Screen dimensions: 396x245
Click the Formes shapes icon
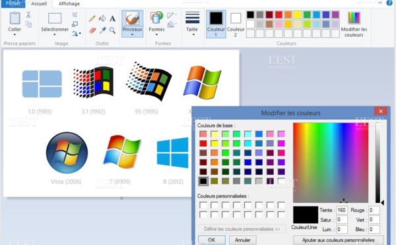click(x=156, y=18)
